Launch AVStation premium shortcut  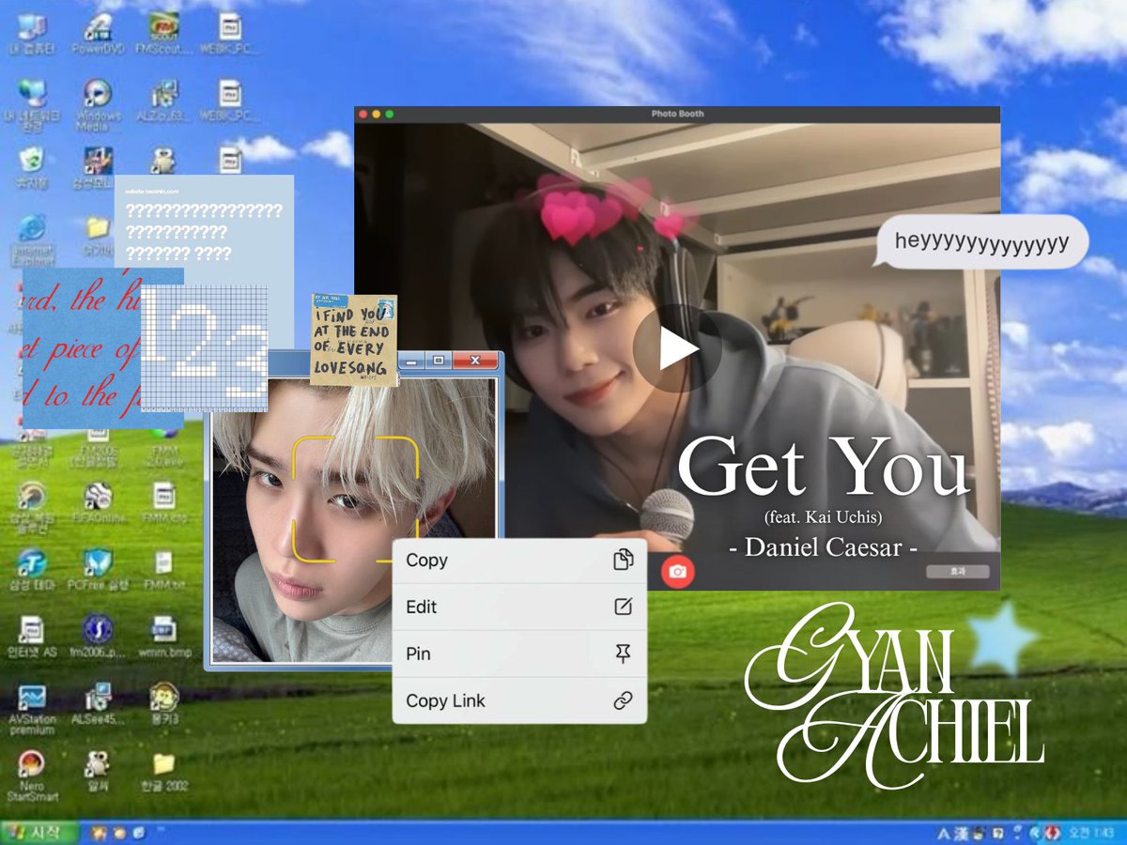(31, 709)
